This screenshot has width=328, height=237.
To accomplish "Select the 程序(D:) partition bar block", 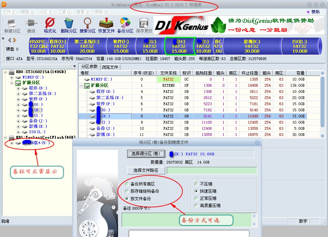I will coord(58,46).
